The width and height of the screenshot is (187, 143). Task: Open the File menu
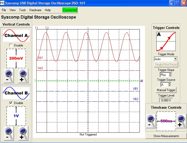4,10
